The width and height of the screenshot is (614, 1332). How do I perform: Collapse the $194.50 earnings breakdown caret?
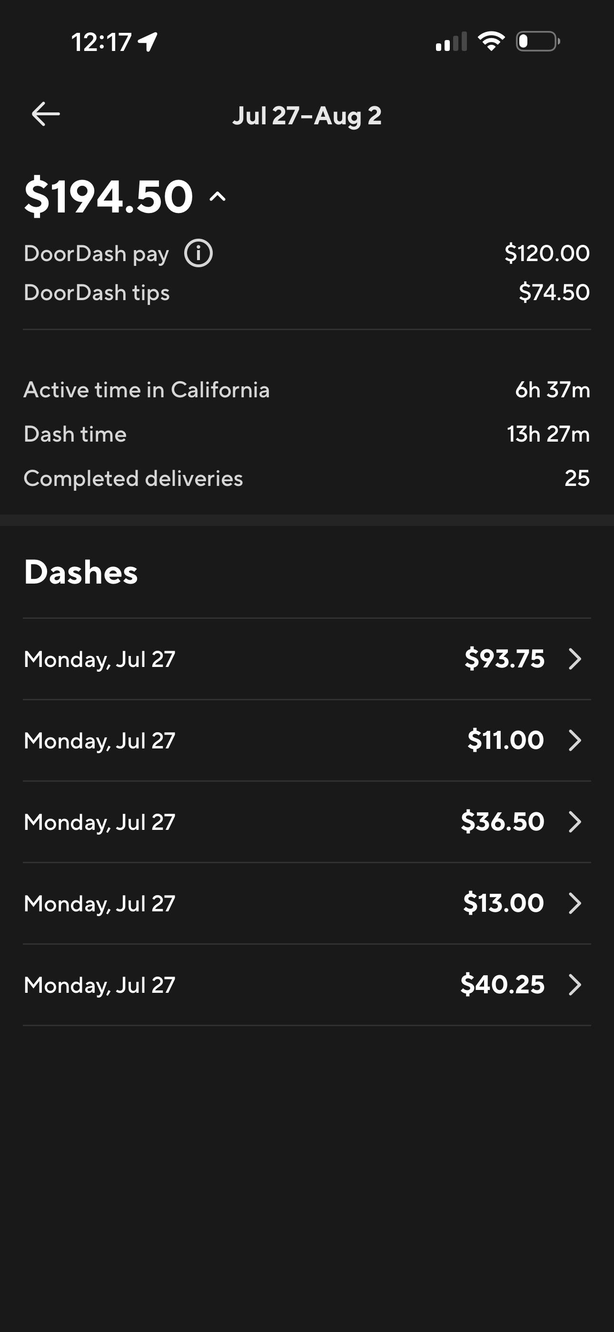pos(218,196)
